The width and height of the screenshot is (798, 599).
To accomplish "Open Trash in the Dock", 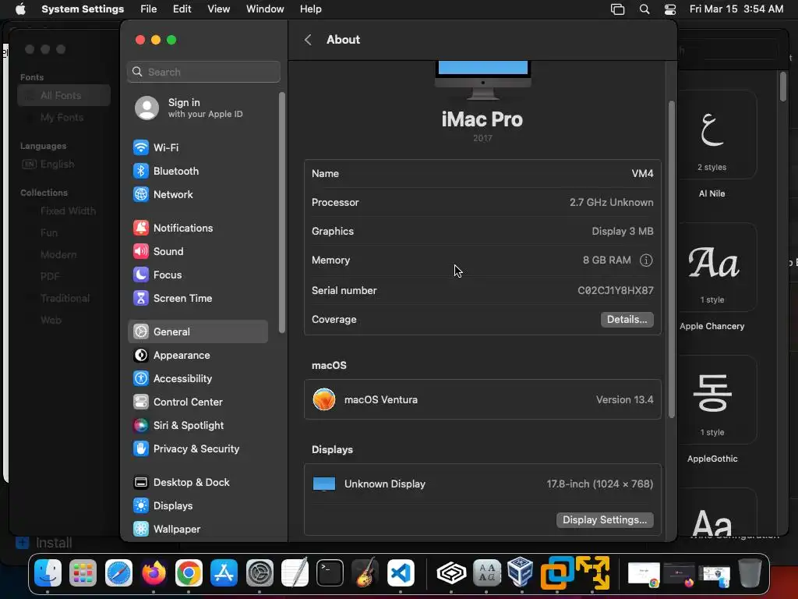I will click(750, 573).
